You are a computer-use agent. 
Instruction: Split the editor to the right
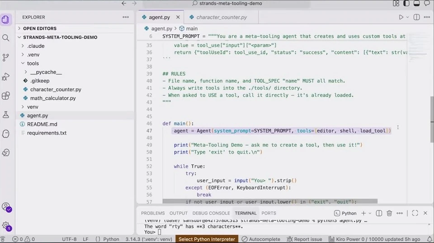416,17
